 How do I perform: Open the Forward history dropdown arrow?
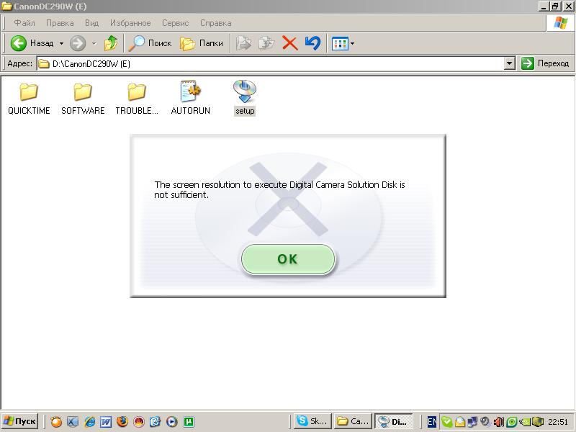94,43
